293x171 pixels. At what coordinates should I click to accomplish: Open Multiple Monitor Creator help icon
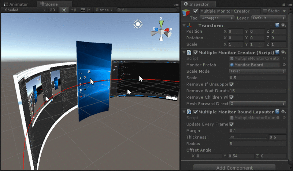[277, 52]
